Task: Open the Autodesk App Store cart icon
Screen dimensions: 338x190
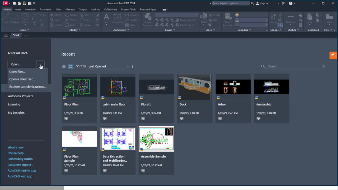Action: (283, 3)
